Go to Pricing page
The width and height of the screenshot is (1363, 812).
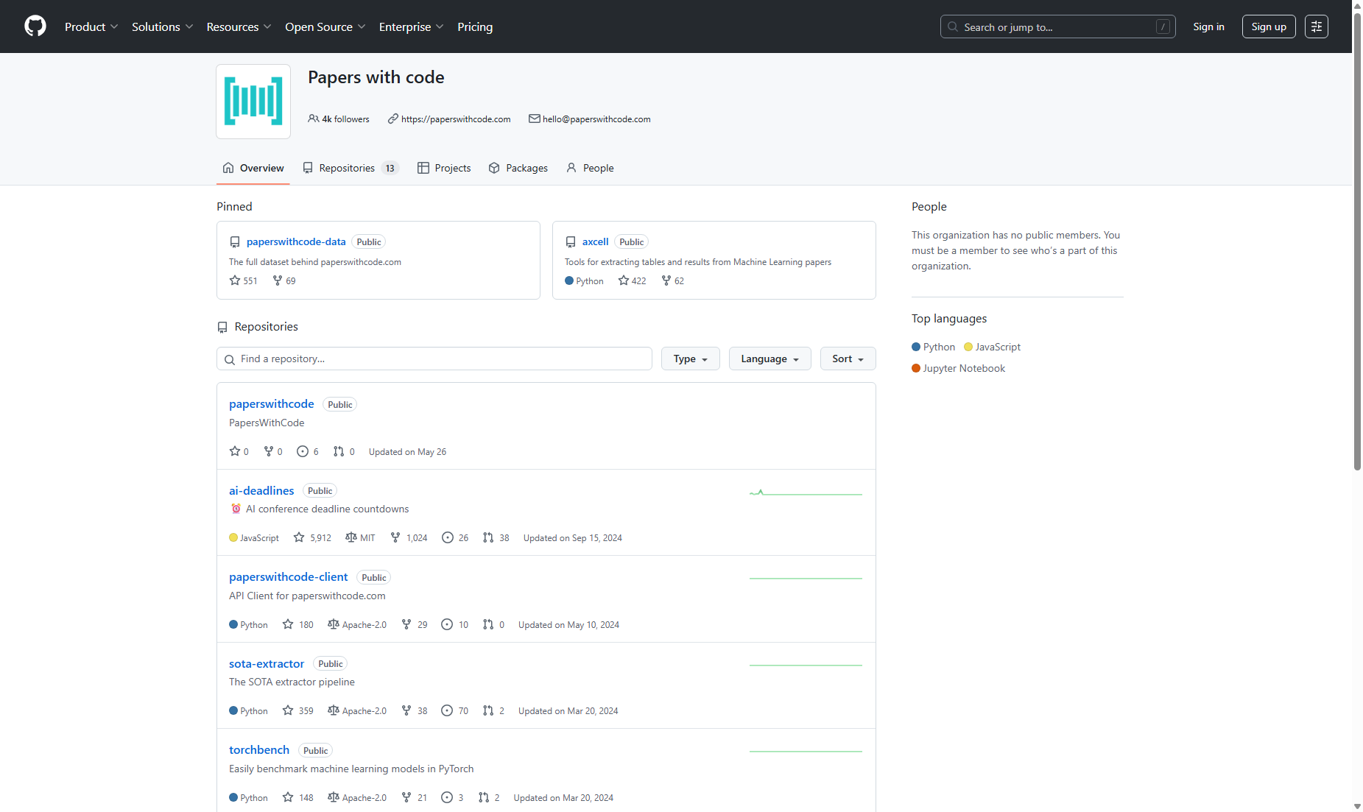(x=475, y=27)
